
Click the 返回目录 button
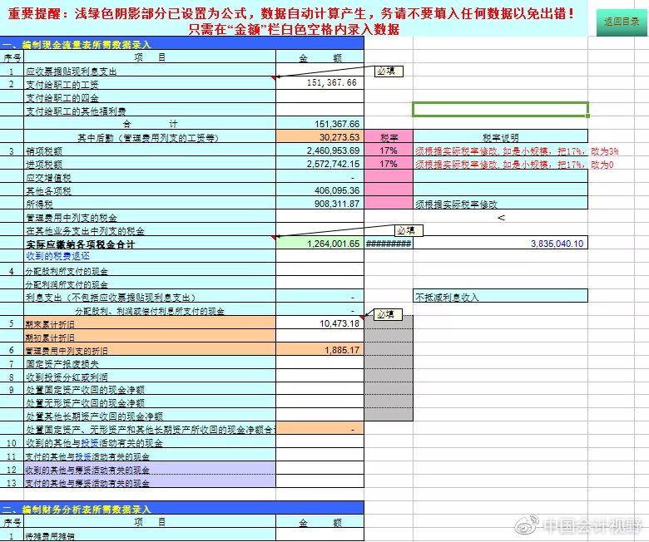pyautogui.click(x=622, y=22)
